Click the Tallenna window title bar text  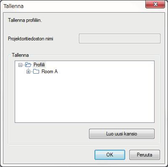coord(13,6)
